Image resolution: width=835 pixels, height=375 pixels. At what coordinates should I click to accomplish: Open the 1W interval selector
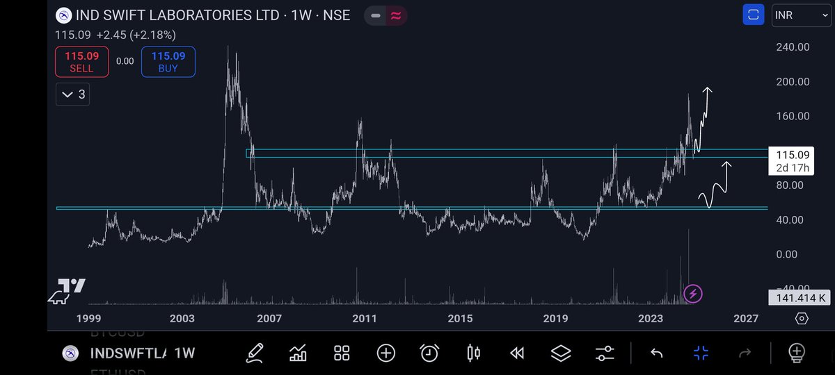[184, 353]
